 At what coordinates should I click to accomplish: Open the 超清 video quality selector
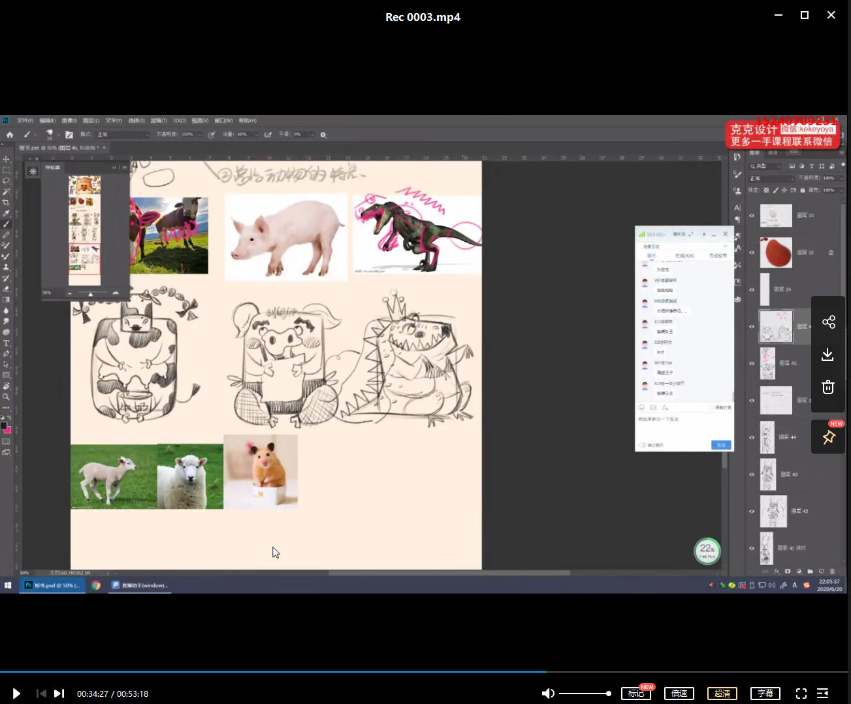click(x=722, y=694)
